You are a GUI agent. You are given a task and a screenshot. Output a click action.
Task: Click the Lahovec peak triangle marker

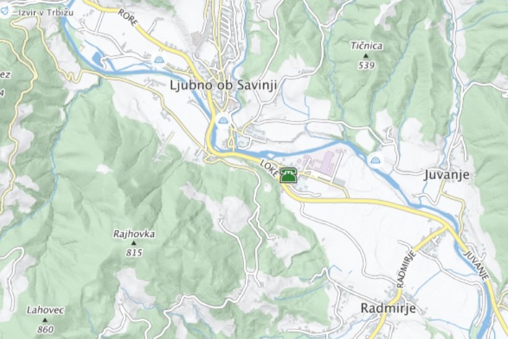pos(45,320)
